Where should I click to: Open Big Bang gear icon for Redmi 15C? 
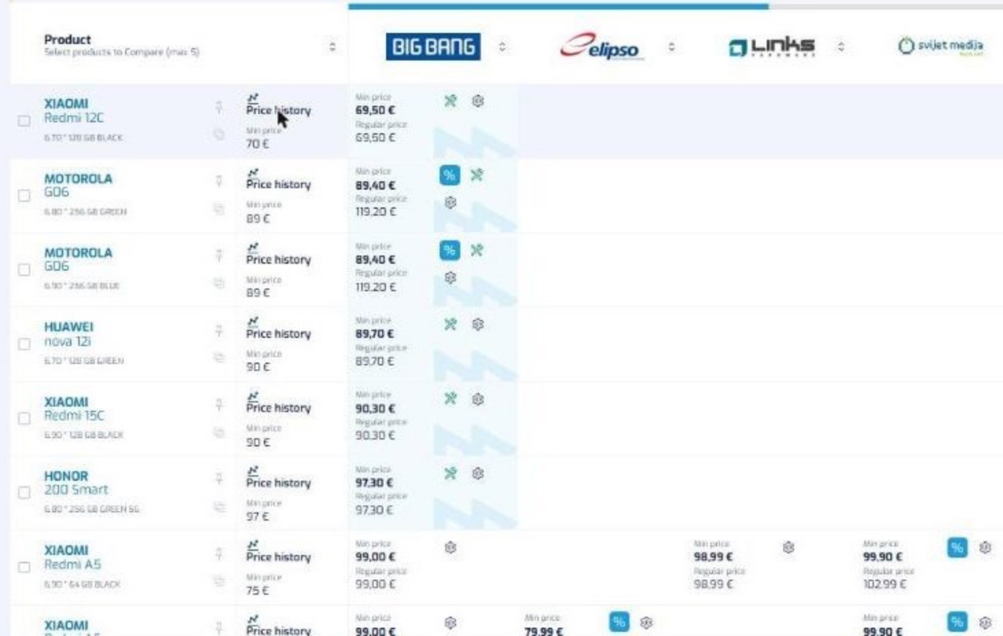478,399
